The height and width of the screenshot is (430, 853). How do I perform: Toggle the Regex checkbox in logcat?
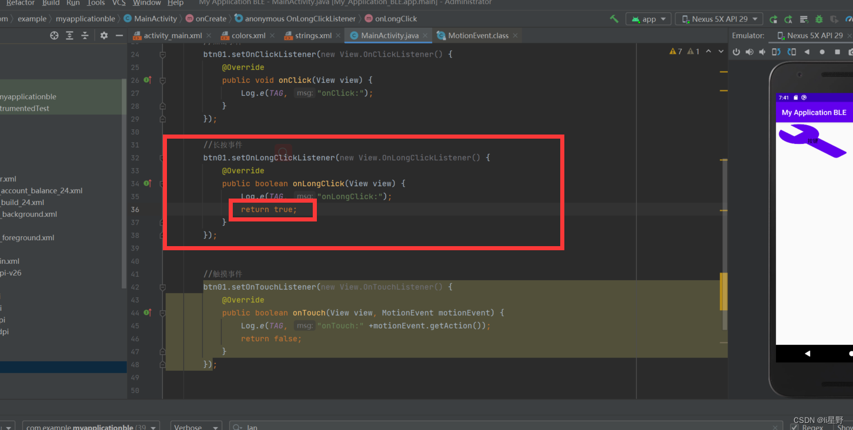coord(794,427)
